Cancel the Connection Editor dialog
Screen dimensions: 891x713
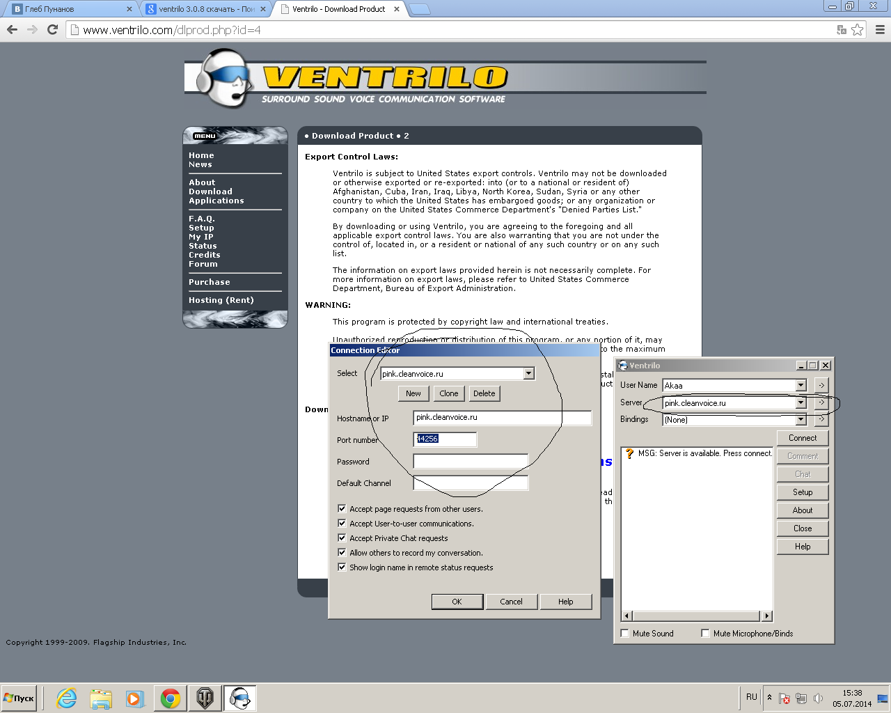511,602
